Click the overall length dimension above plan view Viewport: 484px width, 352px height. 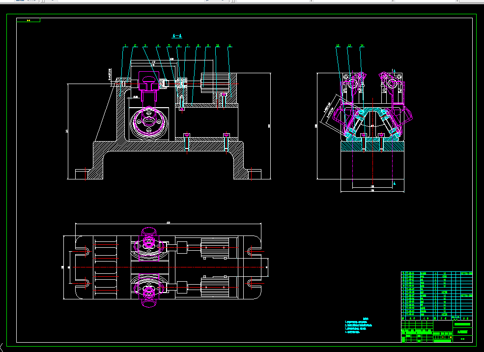[x=168, y=223]
